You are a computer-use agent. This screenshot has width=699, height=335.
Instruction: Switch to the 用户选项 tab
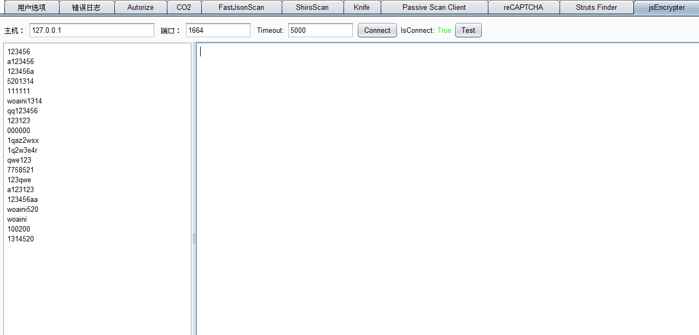click(x=31, y=7)
